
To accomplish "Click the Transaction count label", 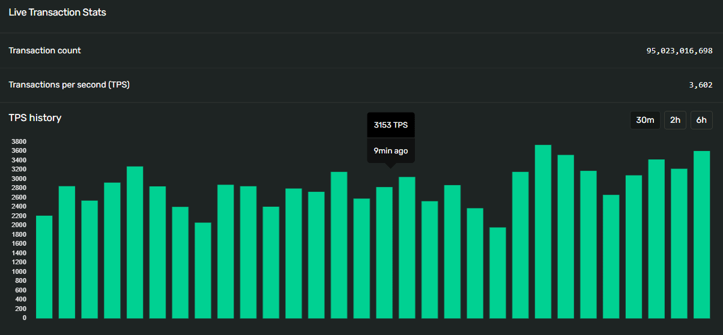I will (x=44, y=50).
